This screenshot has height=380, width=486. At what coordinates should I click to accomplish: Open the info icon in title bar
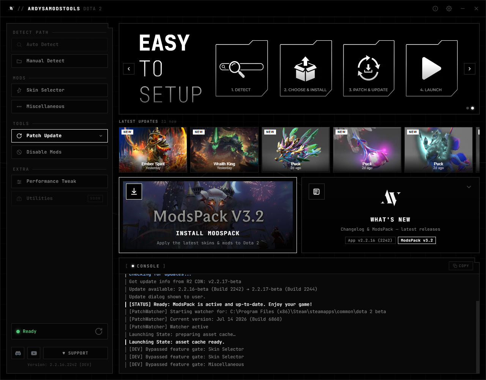(436, 8)
